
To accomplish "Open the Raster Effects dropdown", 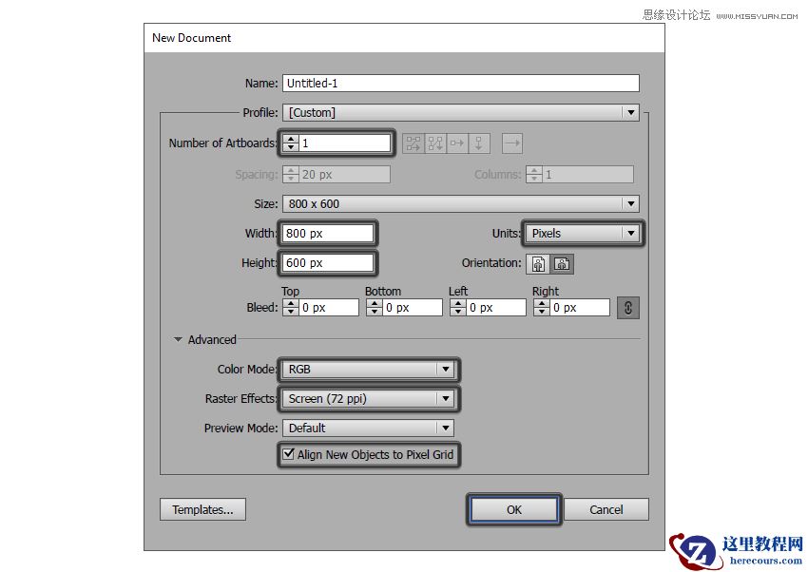I will tap(368, 398).
